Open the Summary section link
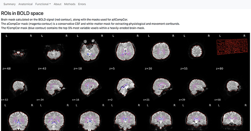The height and width of the screenshot is (131, 251). point(9,4)
